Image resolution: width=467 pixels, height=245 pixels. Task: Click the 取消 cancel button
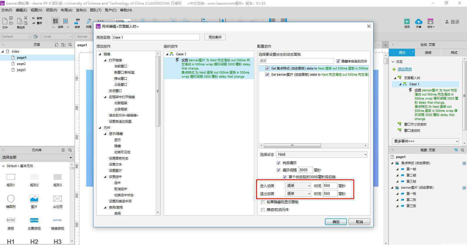tap(359, 222)
